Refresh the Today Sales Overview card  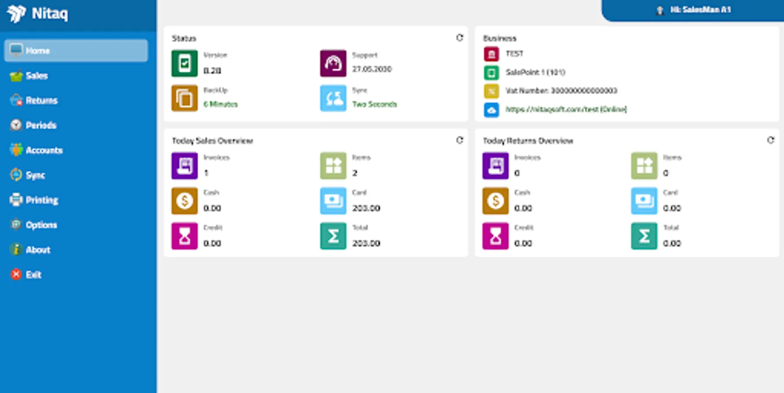tap(460, 141)
